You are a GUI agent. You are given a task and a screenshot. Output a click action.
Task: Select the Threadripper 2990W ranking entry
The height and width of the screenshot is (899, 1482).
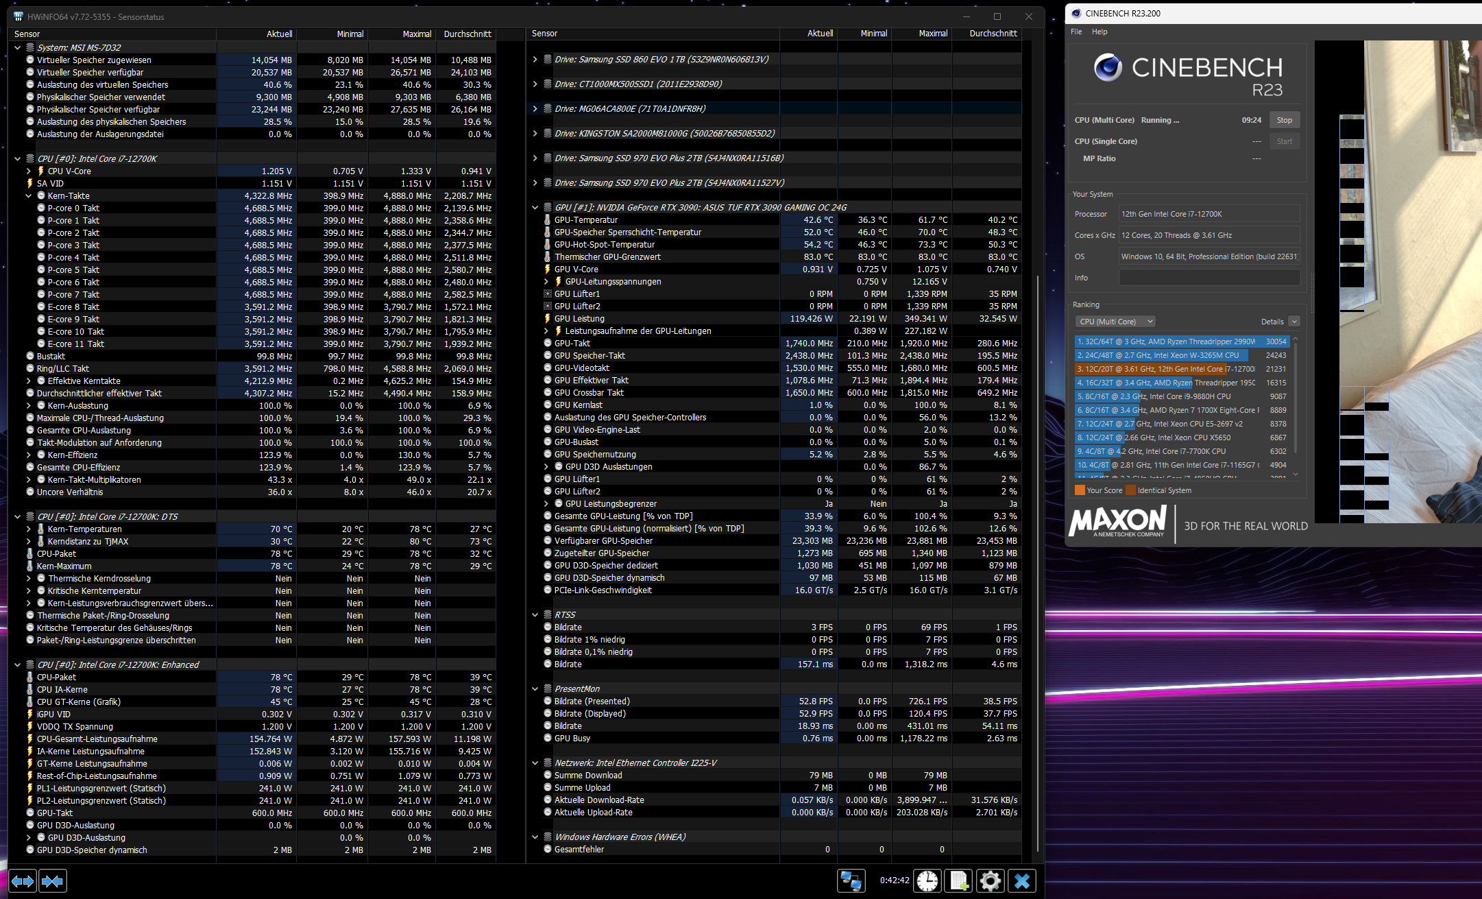(1165, 341)
